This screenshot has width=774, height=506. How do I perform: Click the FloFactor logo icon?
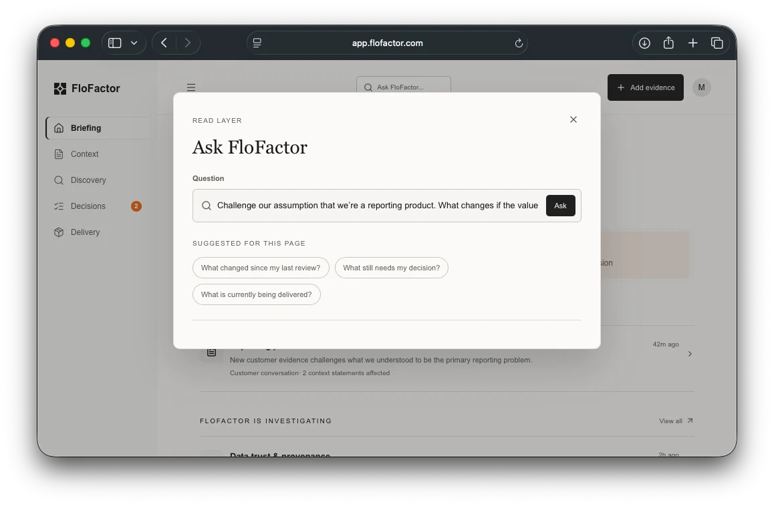(x=59, y=89)
